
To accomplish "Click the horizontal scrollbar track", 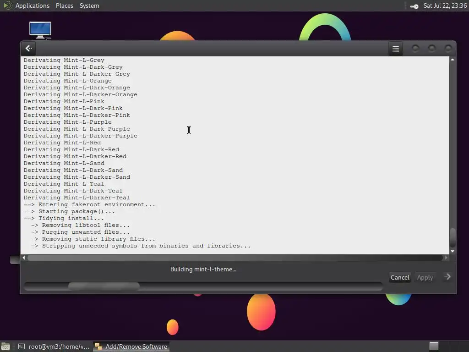I will point(235,258).
